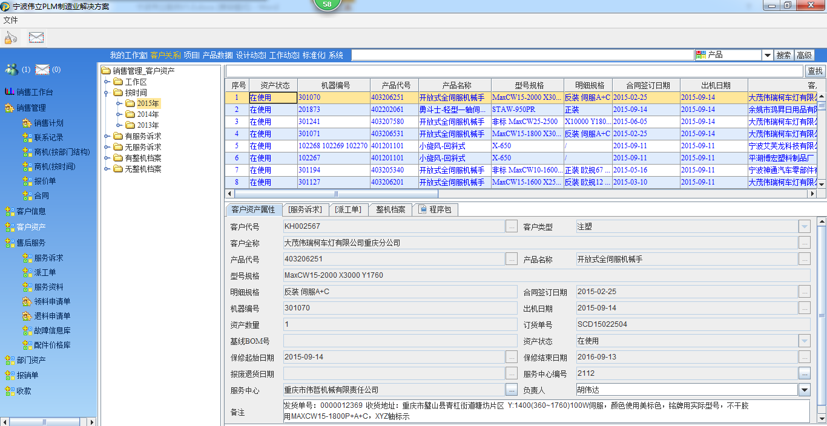Open 故障信息库 in sidebar
The height and width of the screenshot is (426, 827).
click(52, 330)
